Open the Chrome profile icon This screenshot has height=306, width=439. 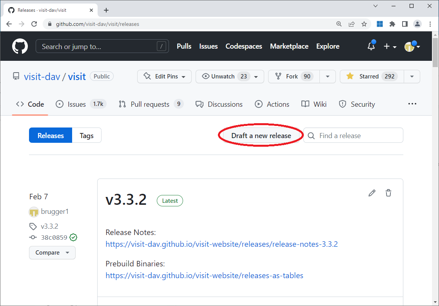pyautogui.click(x=417, y=24)
